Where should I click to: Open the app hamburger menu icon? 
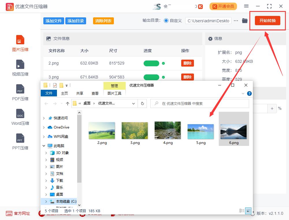tap(246, 6)
